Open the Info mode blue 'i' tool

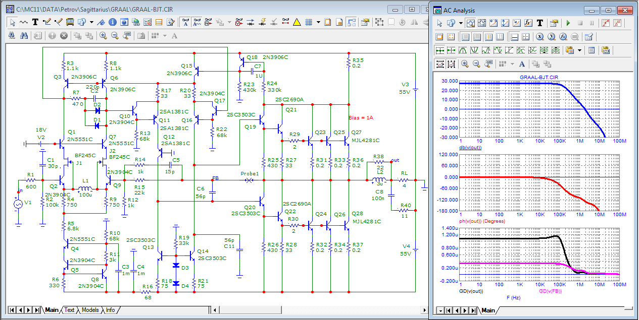(x=112, y=22)
